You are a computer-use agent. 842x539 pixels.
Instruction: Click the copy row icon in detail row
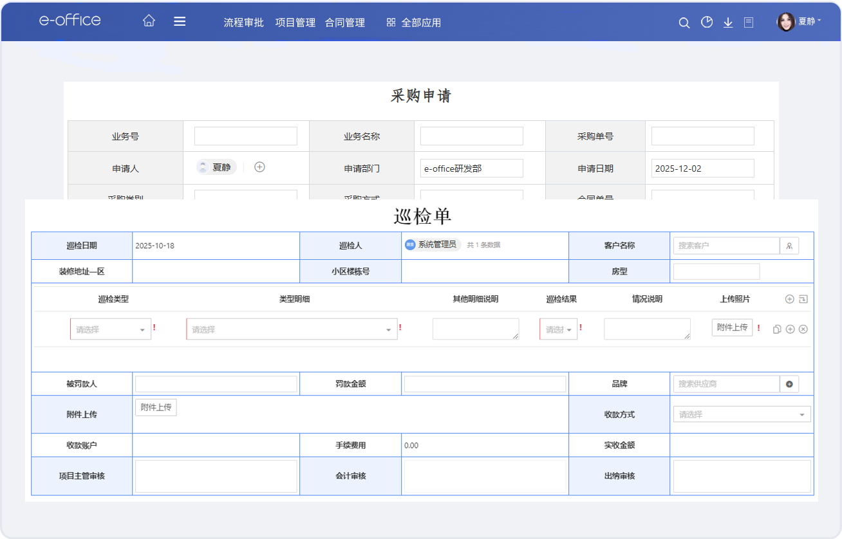click(x=777, y=329)
